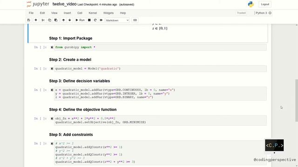Image resolution: width=298 pixels, height=167 pixels.
Task: Run the addQConstr constraints cell icon
Action: tap(52, 143)
